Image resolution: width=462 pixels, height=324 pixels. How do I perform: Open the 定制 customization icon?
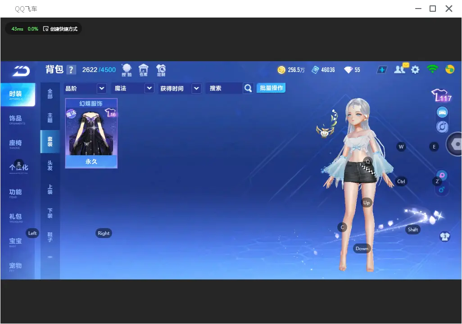pyautogui.click(x=161, y=70)
